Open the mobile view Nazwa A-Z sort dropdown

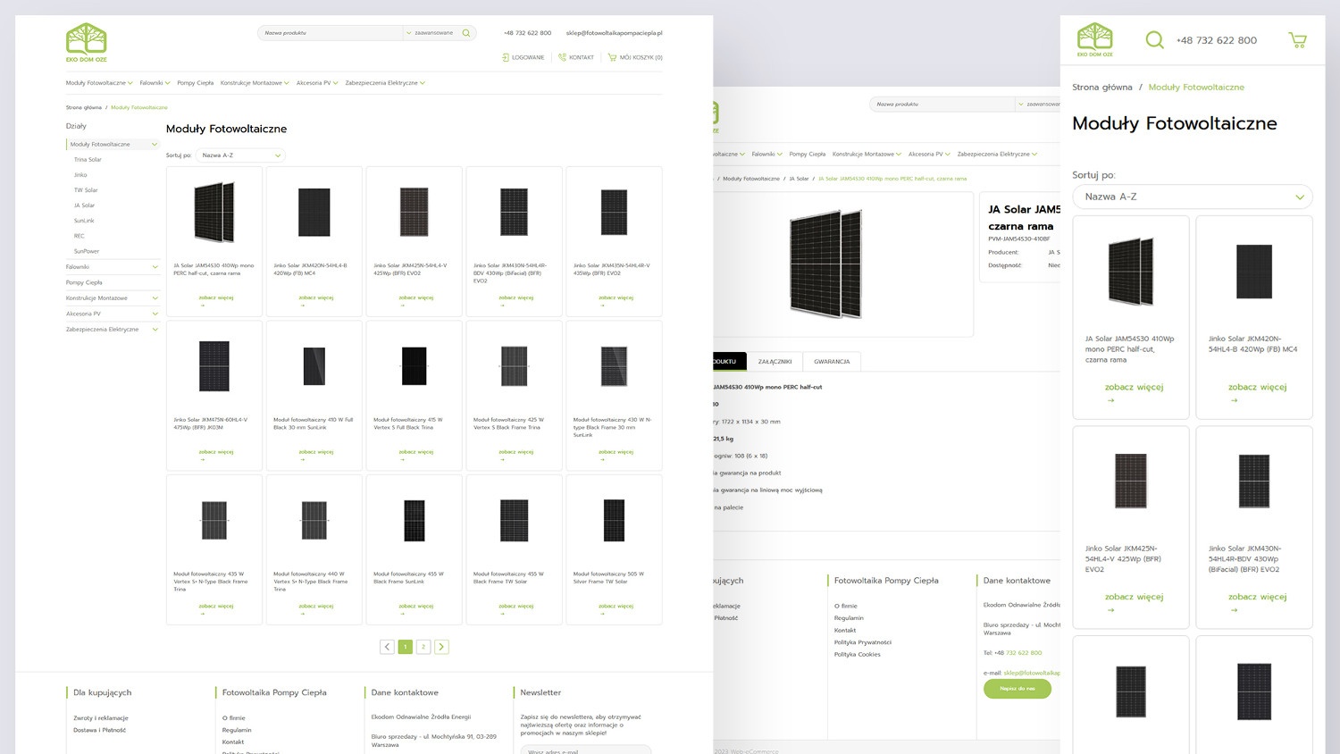[1192, 197]
